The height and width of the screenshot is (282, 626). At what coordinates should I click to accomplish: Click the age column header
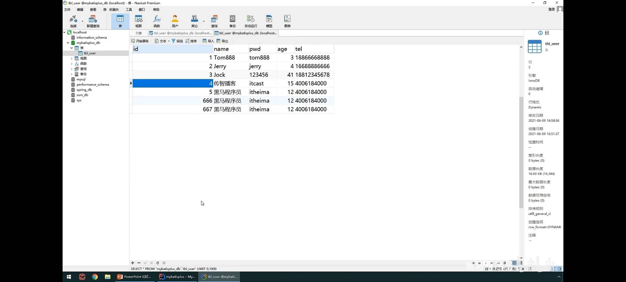(286, 49)
